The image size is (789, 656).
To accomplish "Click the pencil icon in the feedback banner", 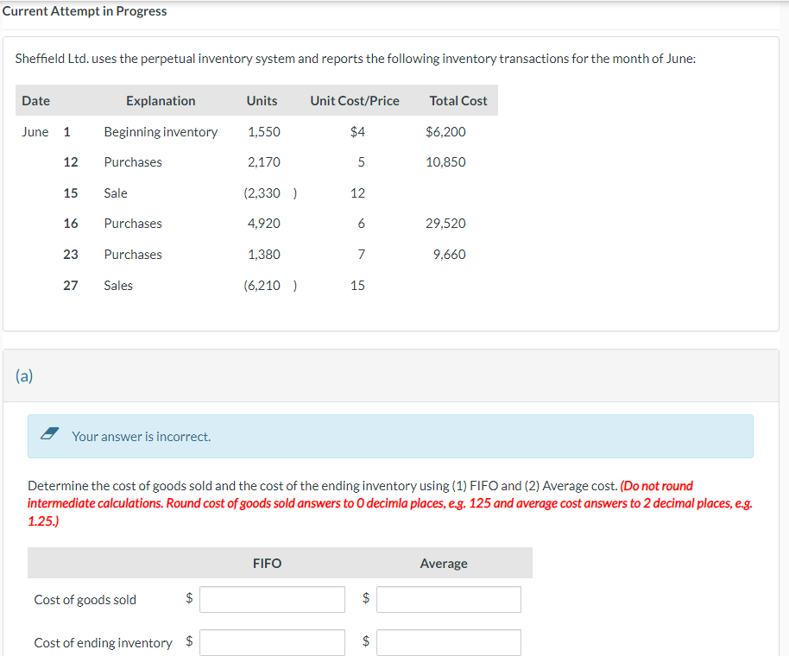I will pos(49,435).
